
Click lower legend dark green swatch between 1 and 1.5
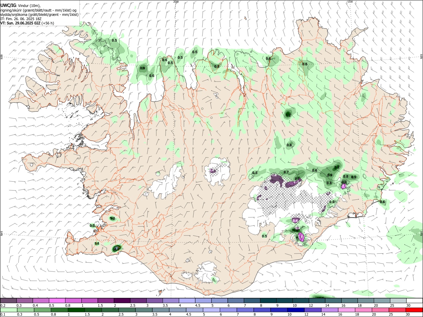[76, 310]
